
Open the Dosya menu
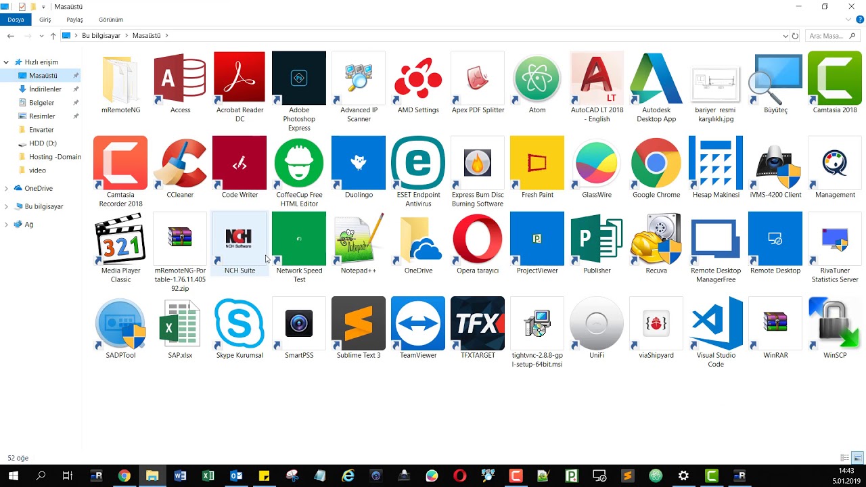pyautogui.click(x=16, y=20)
